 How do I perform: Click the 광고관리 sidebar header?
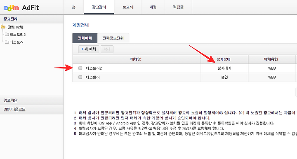tap(32, 19)
